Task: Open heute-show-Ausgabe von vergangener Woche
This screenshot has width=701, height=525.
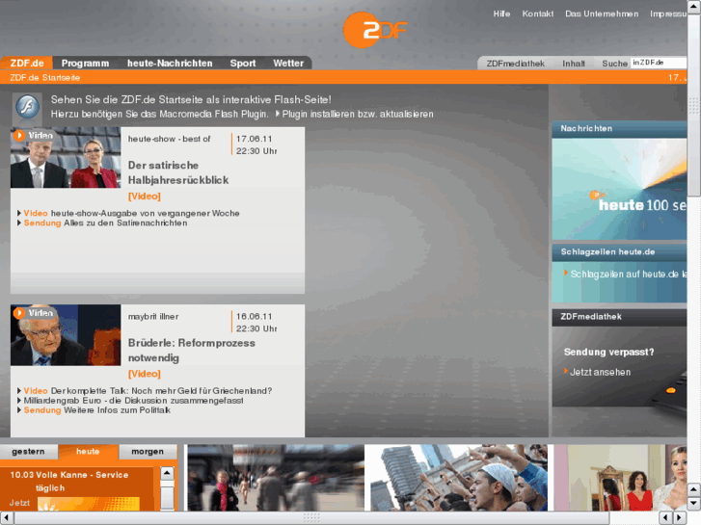Action: tap(145, 213)
